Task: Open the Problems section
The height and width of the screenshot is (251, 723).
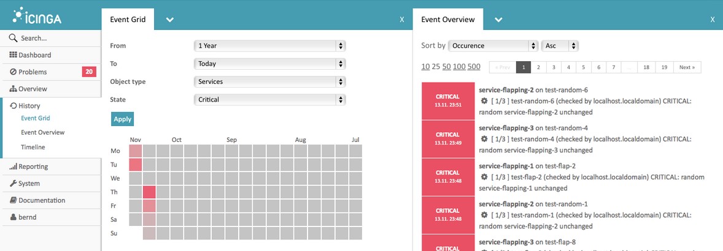Action: coord(33,72)
